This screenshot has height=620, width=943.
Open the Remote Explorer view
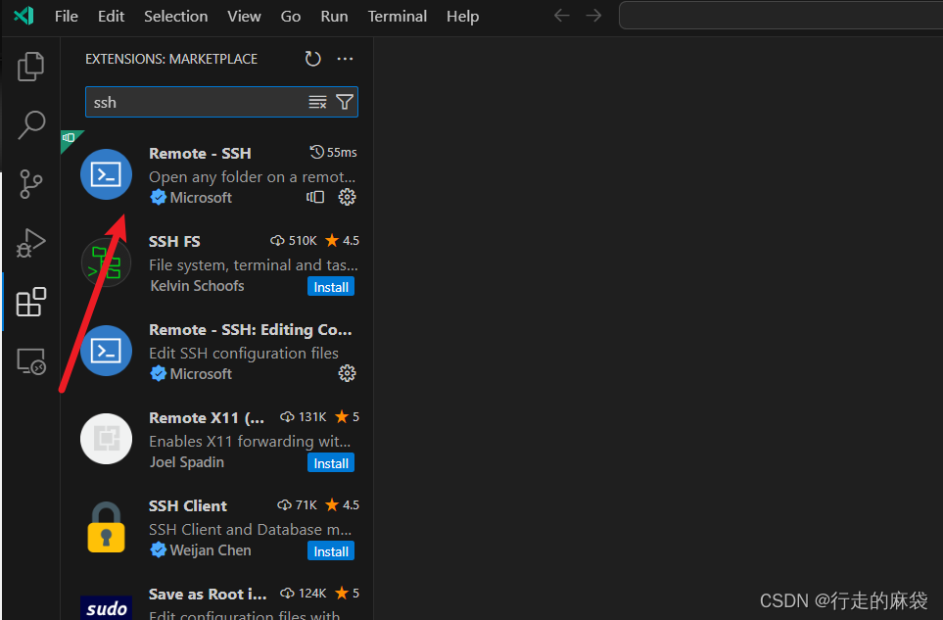(30, 361)
